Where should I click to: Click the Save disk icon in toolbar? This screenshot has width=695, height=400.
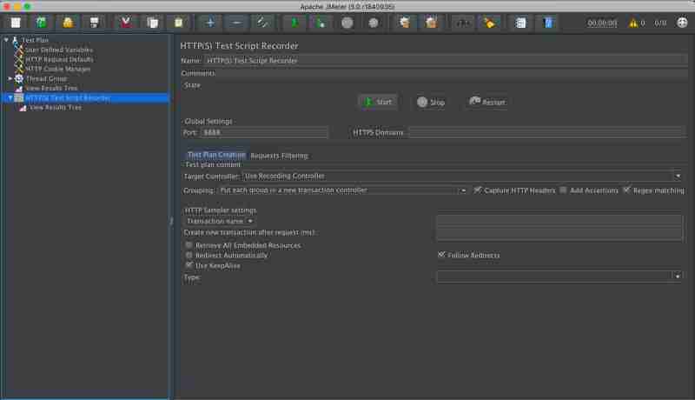coord(95,23)
